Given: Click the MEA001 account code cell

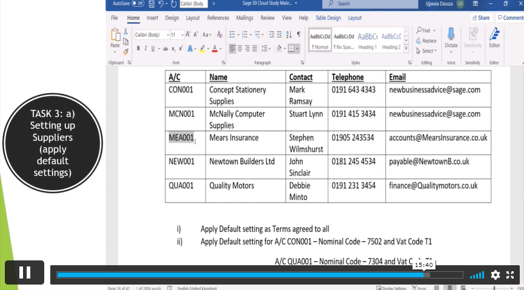Looking at the screenshot, I should 185,143.
